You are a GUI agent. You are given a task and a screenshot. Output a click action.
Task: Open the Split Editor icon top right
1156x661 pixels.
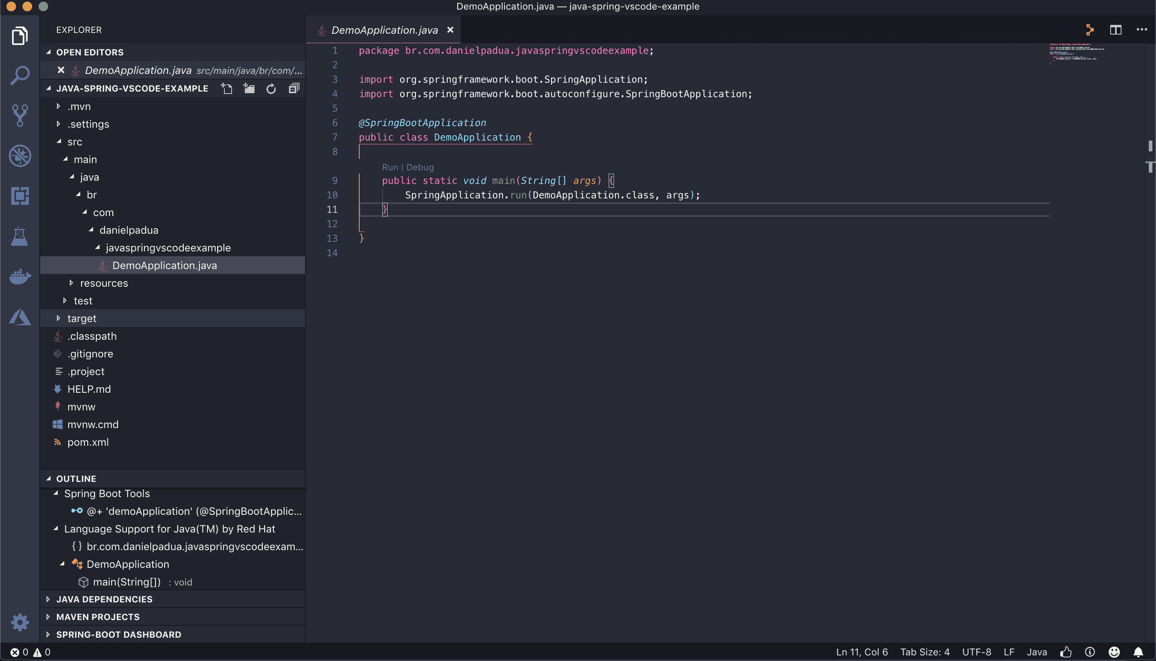tap(1115, 29)
